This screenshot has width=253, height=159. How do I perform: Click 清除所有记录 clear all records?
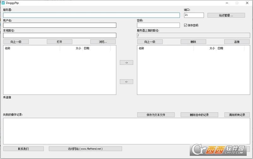click(237, 115)
